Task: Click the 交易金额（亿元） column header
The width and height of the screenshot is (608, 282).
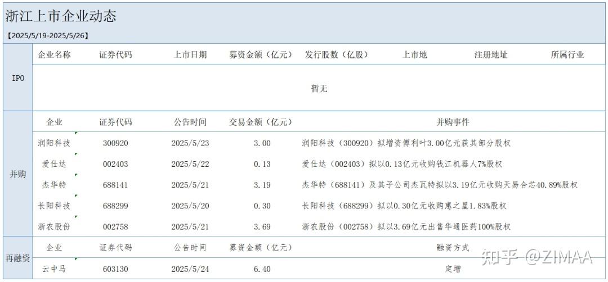Action: (261, 122)
